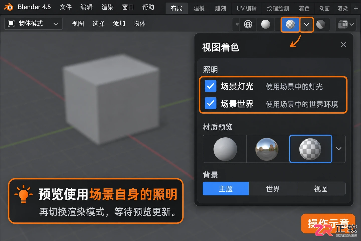
Task: Toggle the 场景世界 checkbox
Action: click(211, 103)
